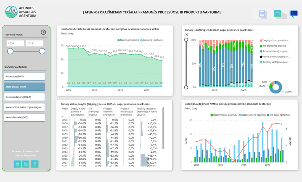Click the Pasirinkite metus: label
Screen dimensions: 302x182
pos(14,35)
